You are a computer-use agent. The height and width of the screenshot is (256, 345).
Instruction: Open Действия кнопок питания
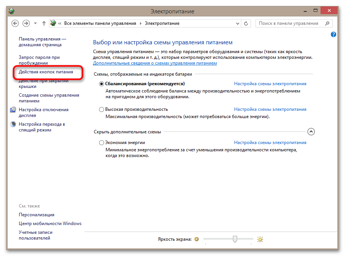(46, 72)
